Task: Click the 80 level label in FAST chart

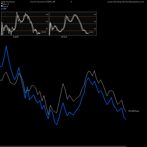Action: 47,14
